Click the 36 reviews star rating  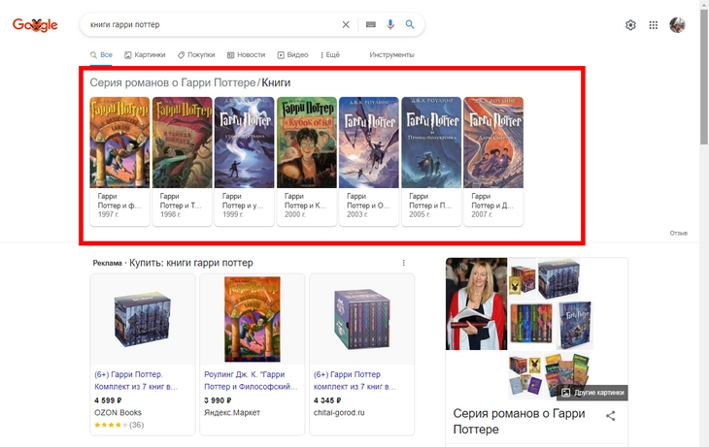point(118,425)
